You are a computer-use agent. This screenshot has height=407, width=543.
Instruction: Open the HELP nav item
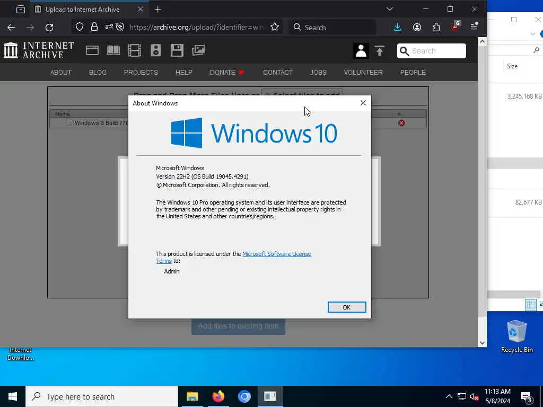[184, 72]
